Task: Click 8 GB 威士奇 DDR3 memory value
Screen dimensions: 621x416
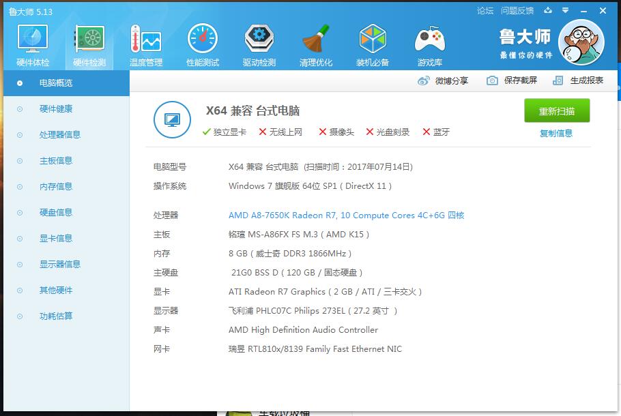Action: pos(290,254)
